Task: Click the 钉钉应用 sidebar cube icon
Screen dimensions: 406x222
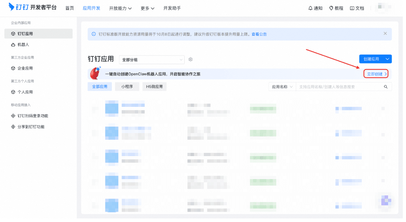Action: tap(13, 34)
